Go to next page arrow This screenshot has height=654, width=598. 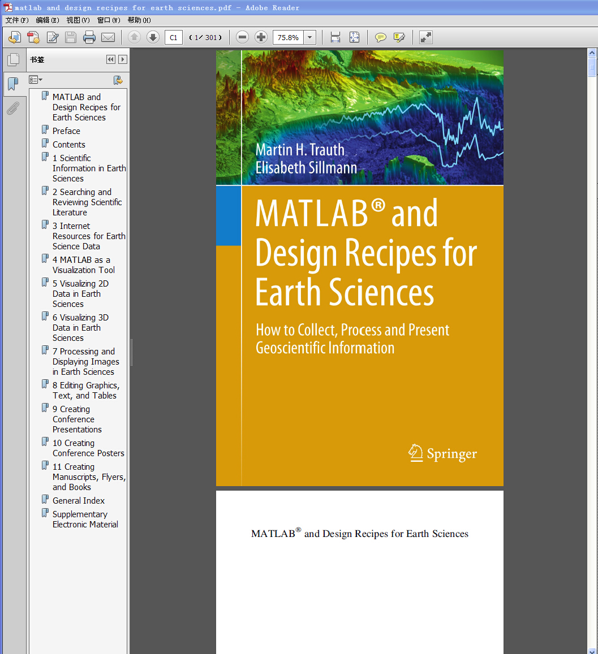coord(153,38)
